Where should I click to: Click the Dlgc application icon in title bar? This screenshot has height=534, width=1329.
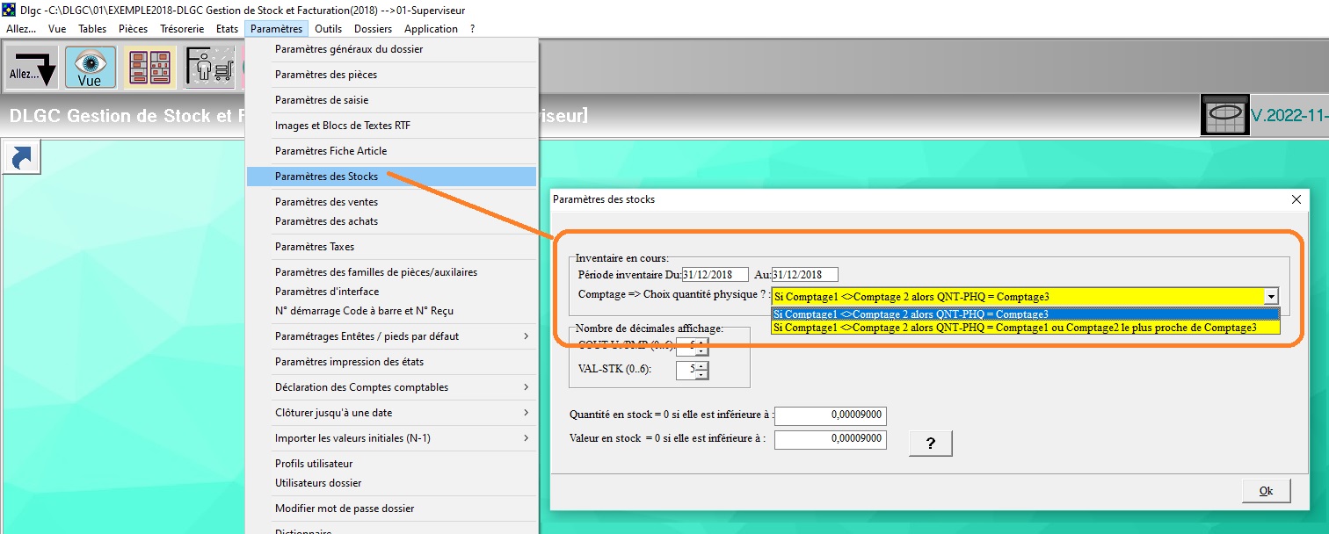[10, 10]
